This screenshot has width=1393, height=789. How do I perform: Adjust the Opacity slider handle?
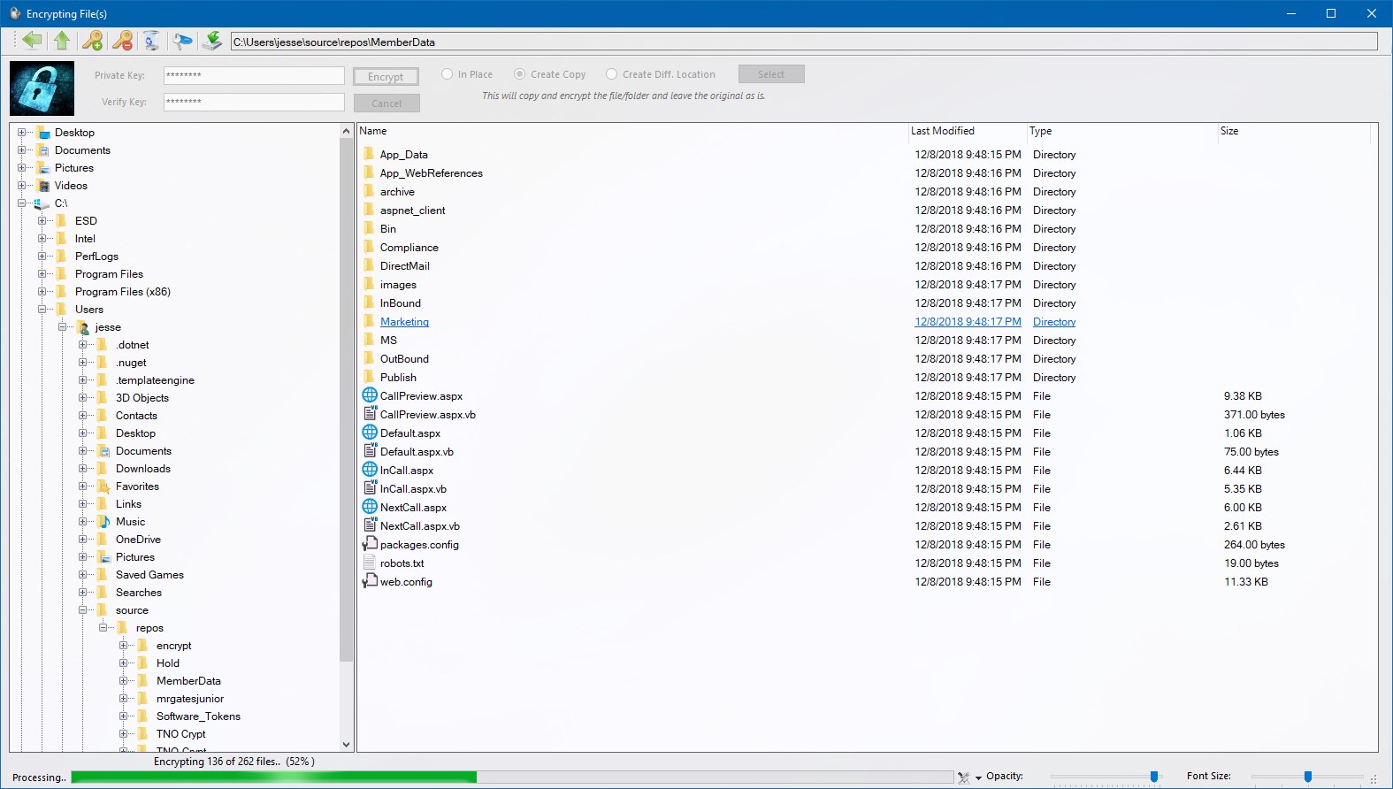[x=1154, y=777]
